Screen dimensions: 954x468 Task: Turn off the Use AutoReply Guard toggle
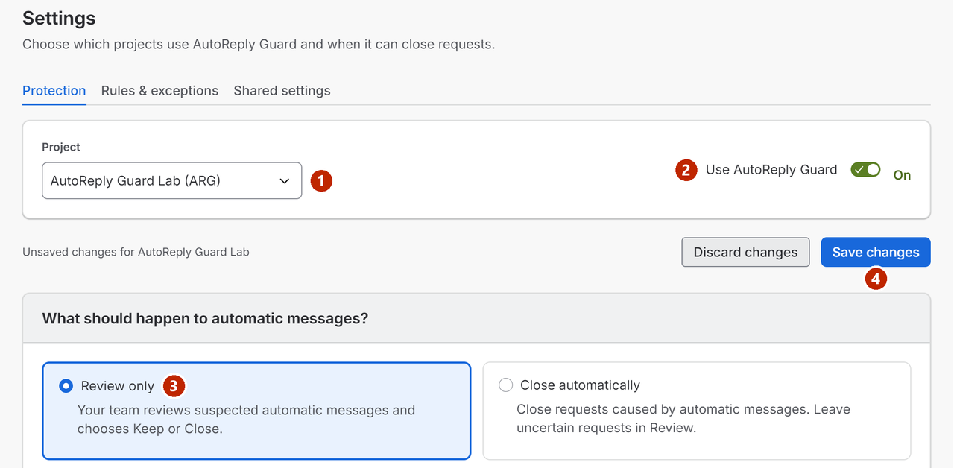click(865, 170)
